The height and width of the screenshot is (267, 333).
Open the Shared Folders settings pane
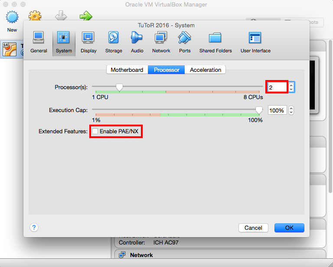tap(215, 42)
